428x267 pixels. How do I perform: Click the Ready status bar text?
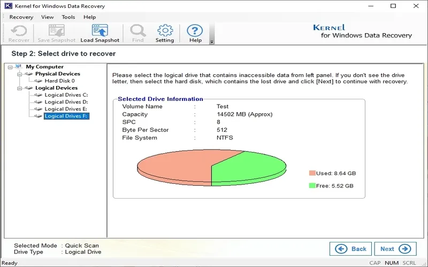pos(10,263)
